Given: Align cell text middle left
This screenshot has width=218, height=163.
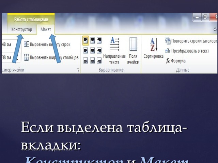Looking at the screenshot, I should (x=85, y=51).
